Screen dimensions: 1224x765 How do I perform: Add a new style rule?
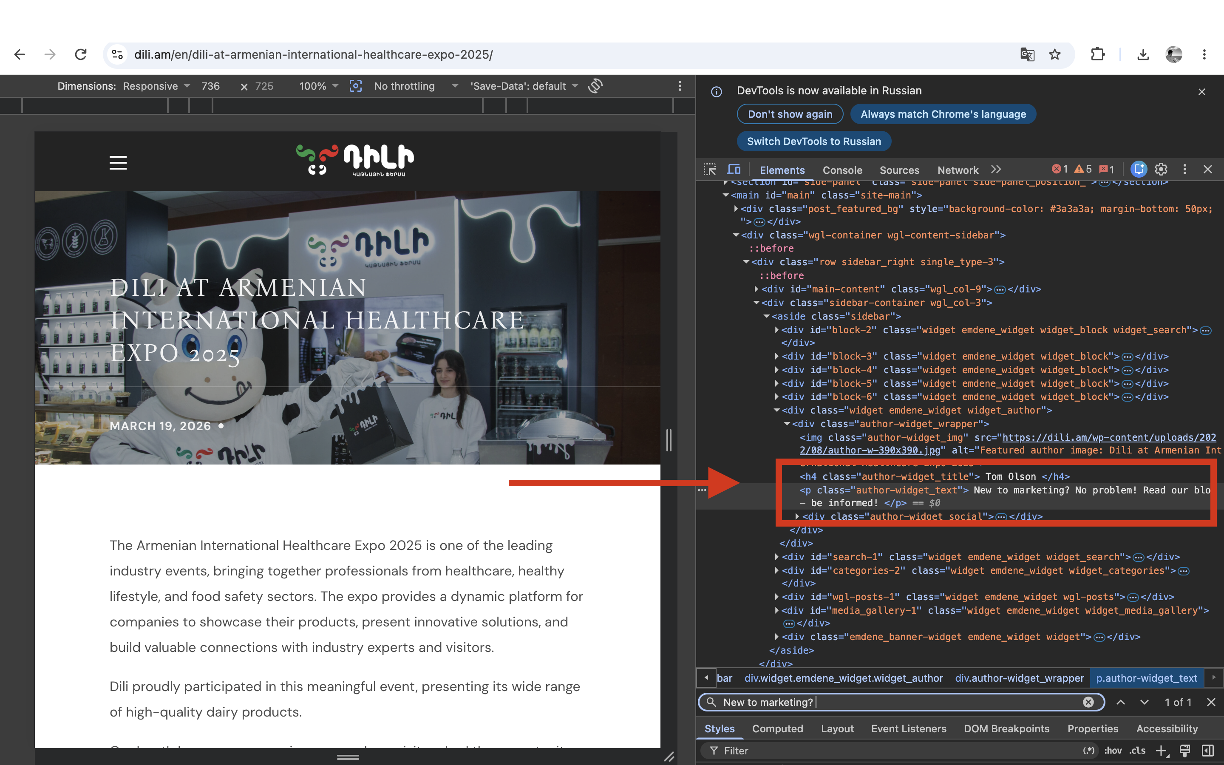pos(1162,751)
